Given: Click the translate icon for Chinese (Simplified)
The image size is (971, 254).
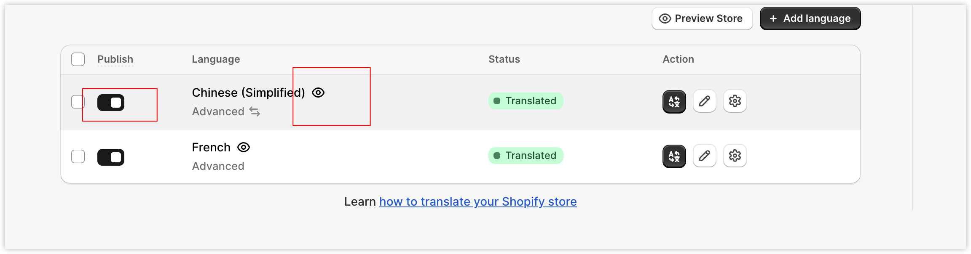Looking at the screenshot, I should pos(674,101).
